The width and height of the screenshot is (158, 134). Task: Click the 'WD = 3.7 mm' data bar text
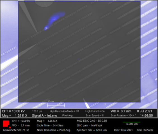click(x=121, y=111)
